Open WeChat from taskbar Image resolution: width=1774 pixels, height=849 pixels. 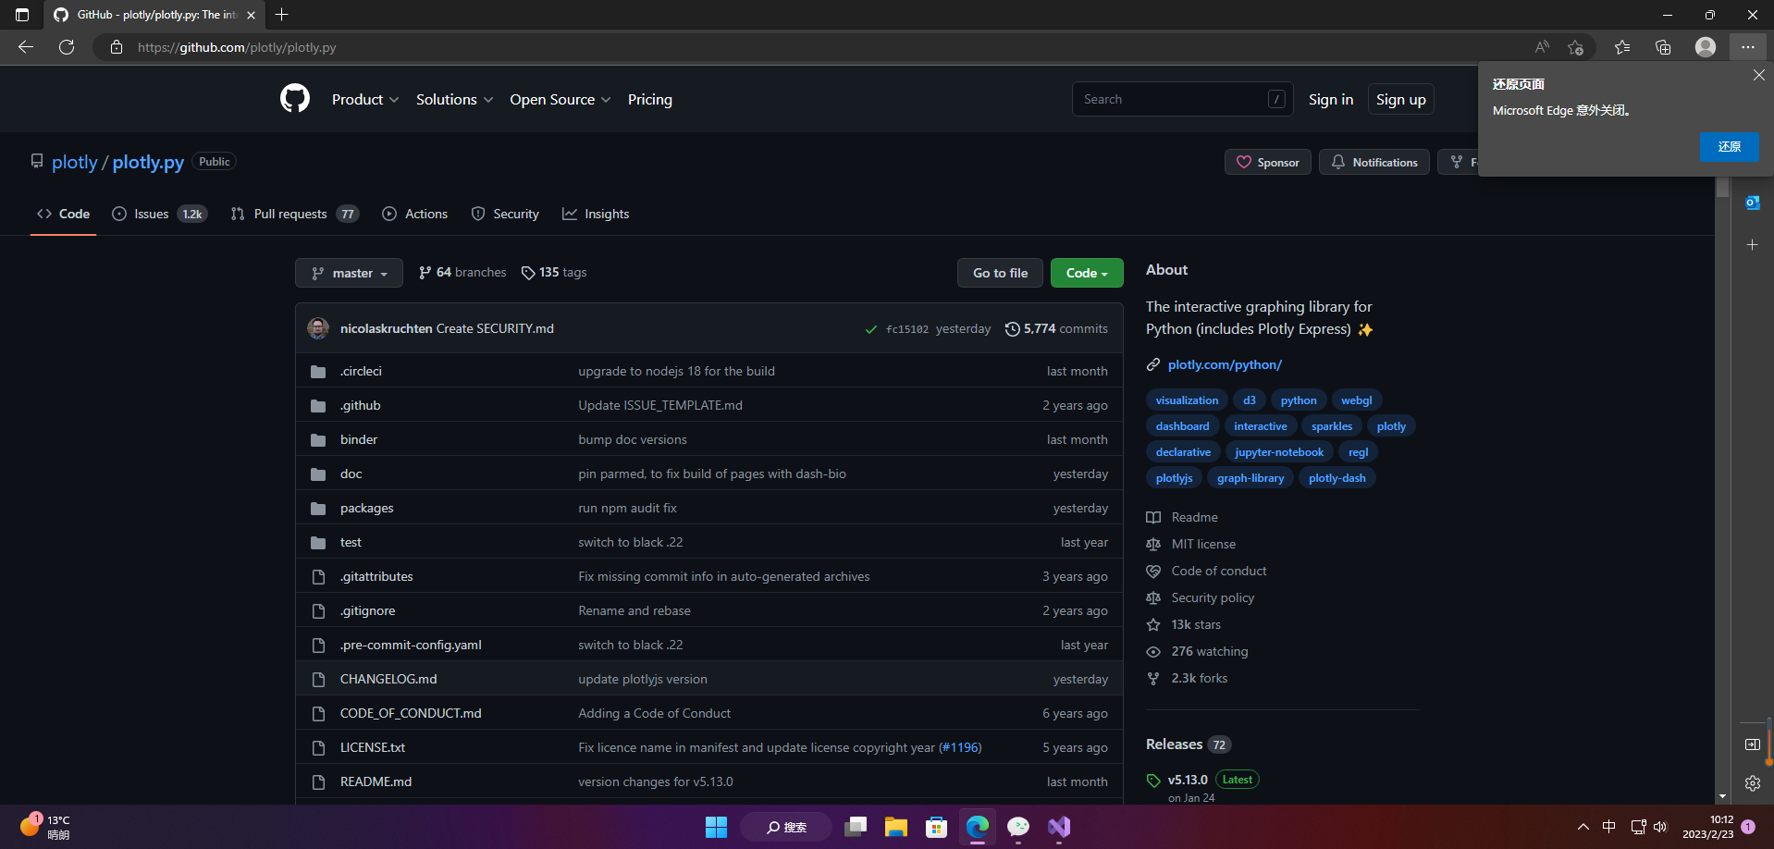[x=1018, y=827]
